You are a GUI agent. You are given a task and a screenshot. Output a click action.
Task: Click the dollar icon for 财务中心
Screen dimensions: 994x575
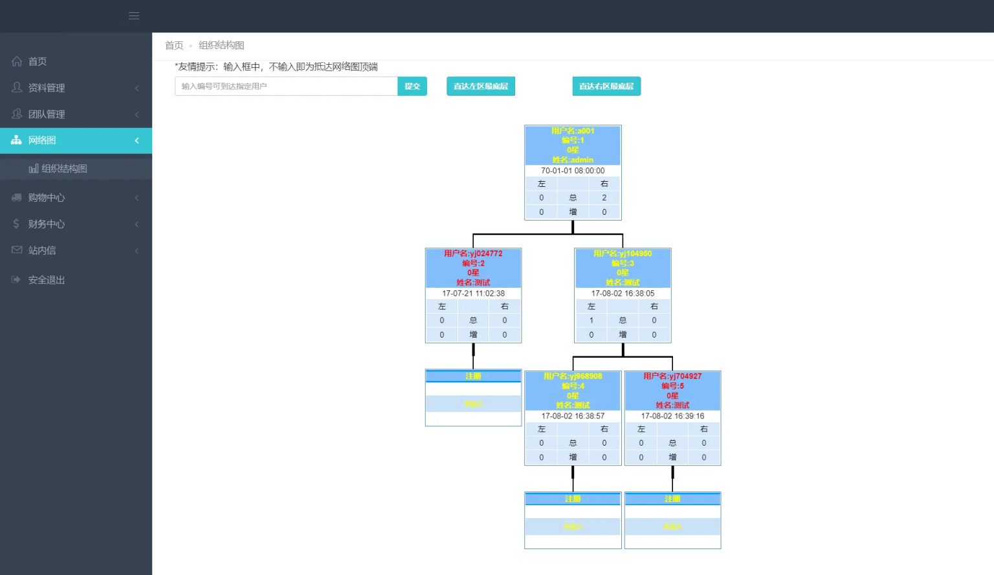17,224
